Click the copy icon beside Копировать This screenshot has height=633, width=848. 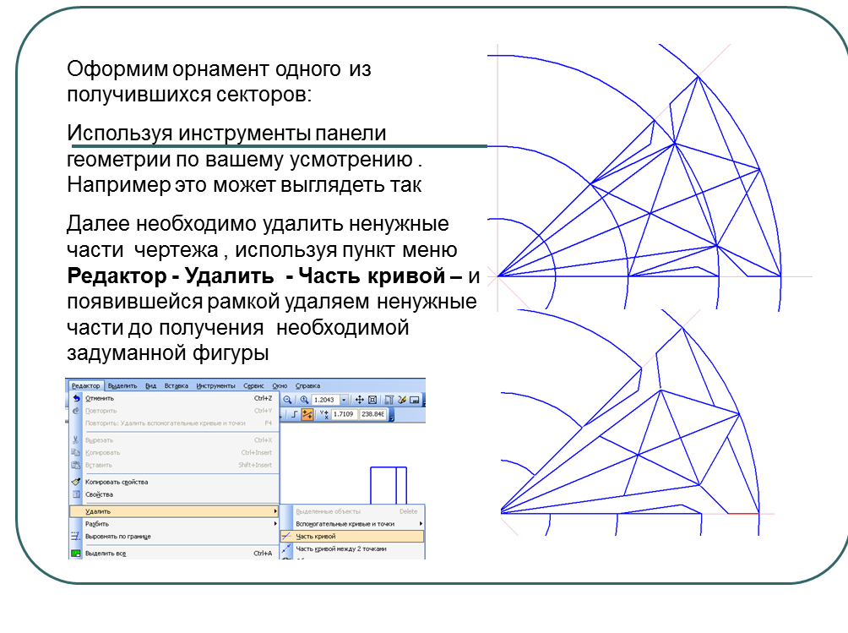(x=76, y=452)
